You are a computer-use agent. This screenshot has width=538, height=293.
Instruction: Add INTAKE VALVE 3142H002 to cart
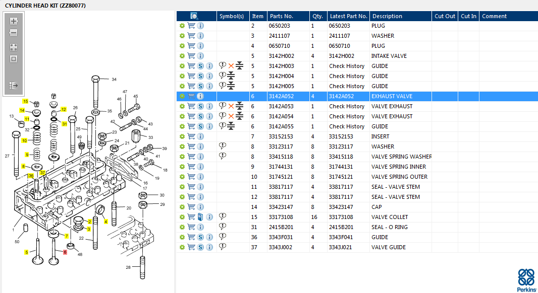(191, 56)
